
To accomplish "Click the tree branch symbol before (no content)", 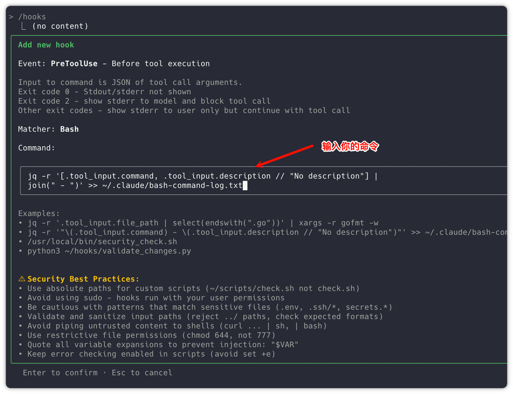I will tap(24, 26).
